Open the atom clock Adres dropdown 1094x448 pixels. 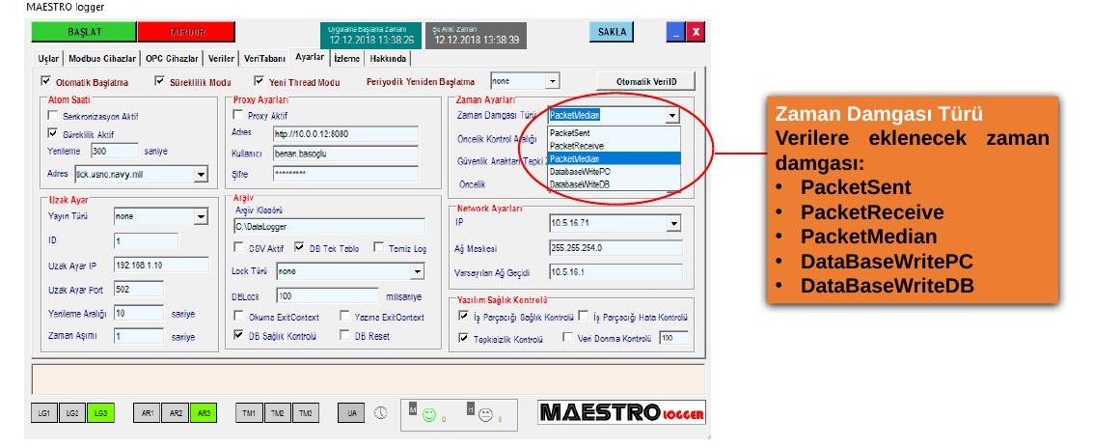[x=201, y=173]
